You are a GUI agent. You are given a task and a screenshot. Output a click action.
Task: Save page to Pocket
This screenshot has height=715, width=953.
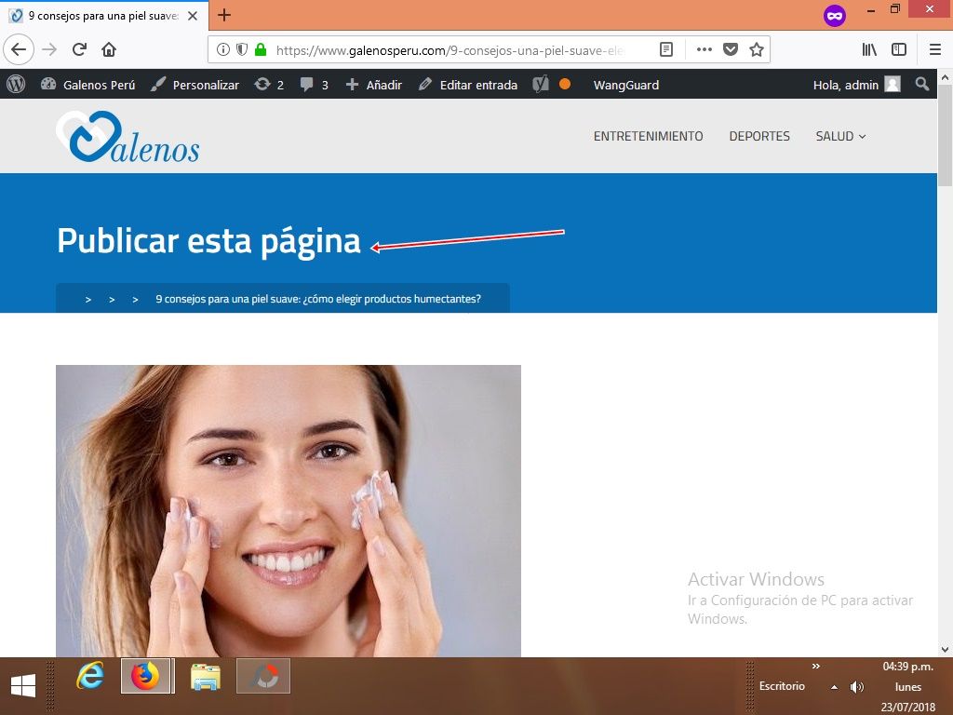coord(731,49)
